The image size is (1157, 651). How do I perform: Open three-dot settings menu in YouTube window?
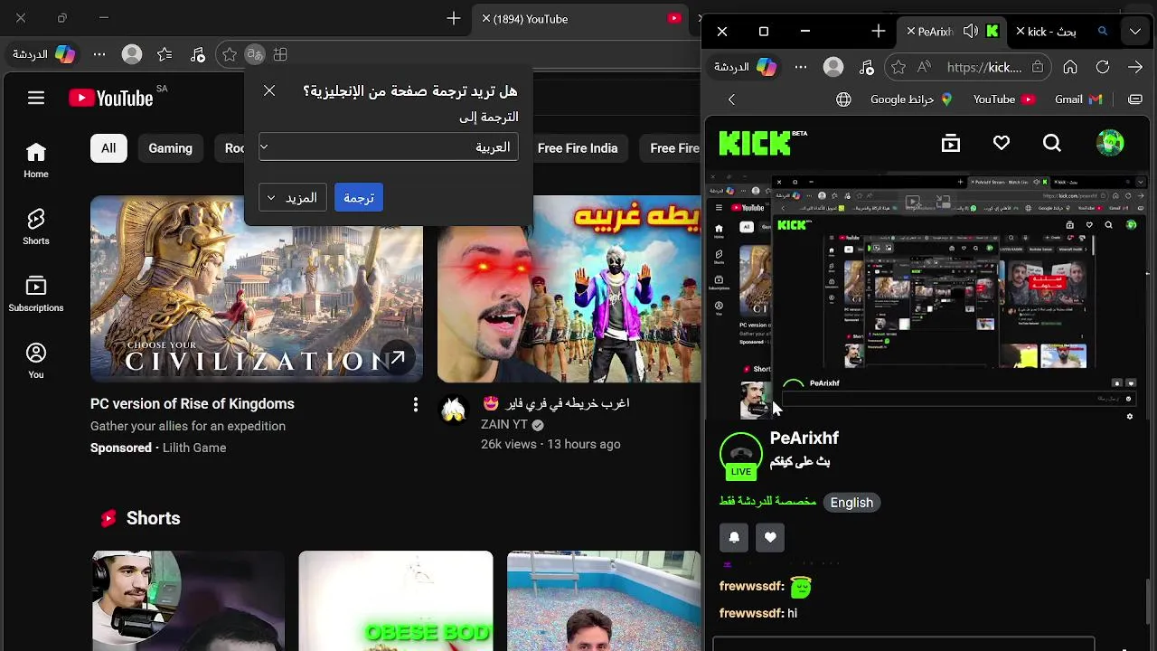coord(99,55)
